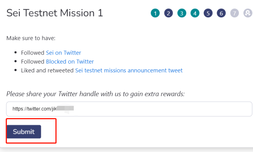Screen dimensions: 253x152
Task: Click the Sei Testnet Mission 1 heading
Action: [55, 13]
